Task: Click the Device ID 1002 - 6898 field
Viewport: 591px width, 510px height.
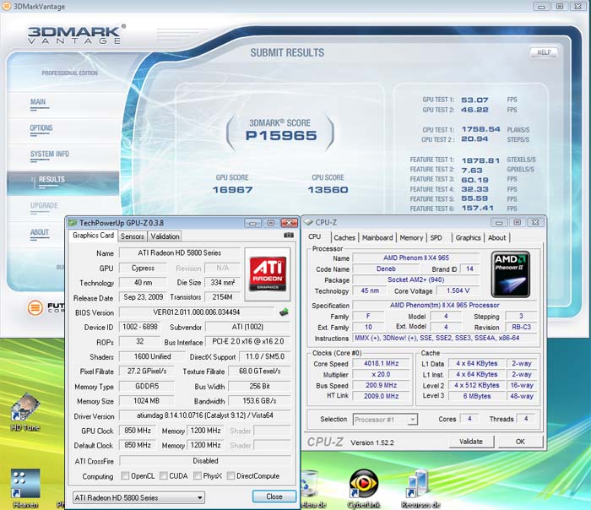Action: 140,327
